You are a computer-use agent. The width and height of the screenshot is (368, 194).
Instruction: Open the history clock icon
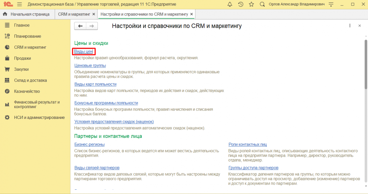240,4
